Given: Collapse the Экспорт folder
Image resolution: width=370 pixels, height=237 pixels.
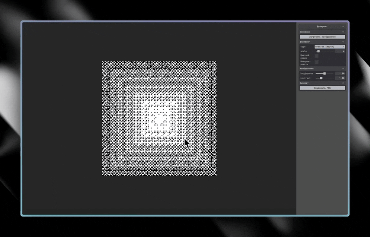Looking at the screenshot, I should pos(322,83).
